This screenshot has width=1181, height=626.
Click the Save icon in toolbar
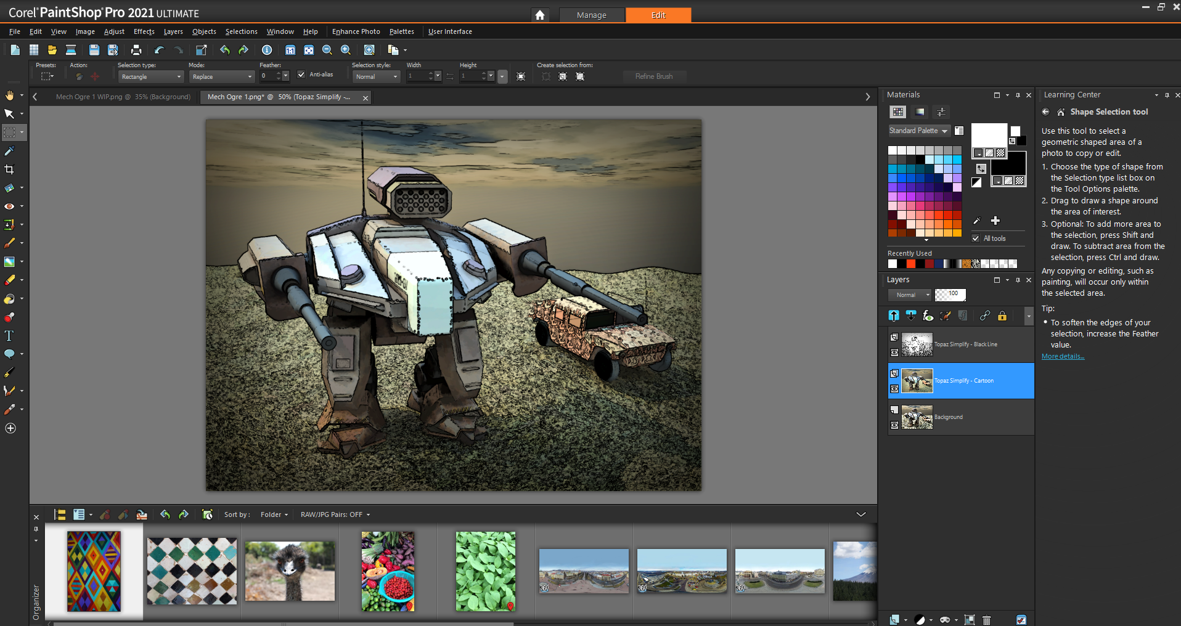pos(94,50)
